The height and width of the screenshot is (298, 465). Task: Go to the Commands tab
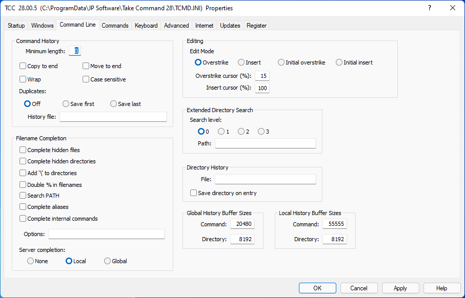tap(115, 26)
